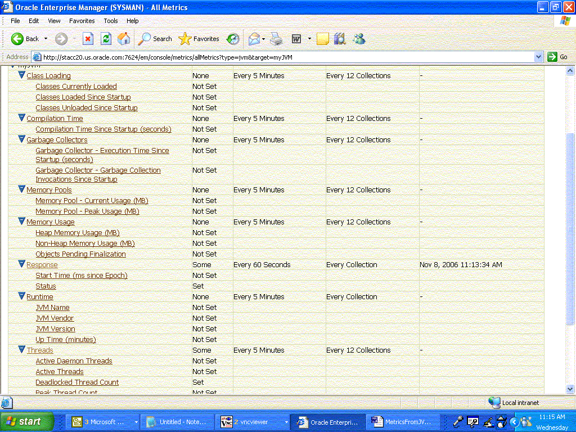Image resolution: width=576 pixels, height=432 pixels.
Task: Open the History clock icon
Action: [x=232, y=39]
